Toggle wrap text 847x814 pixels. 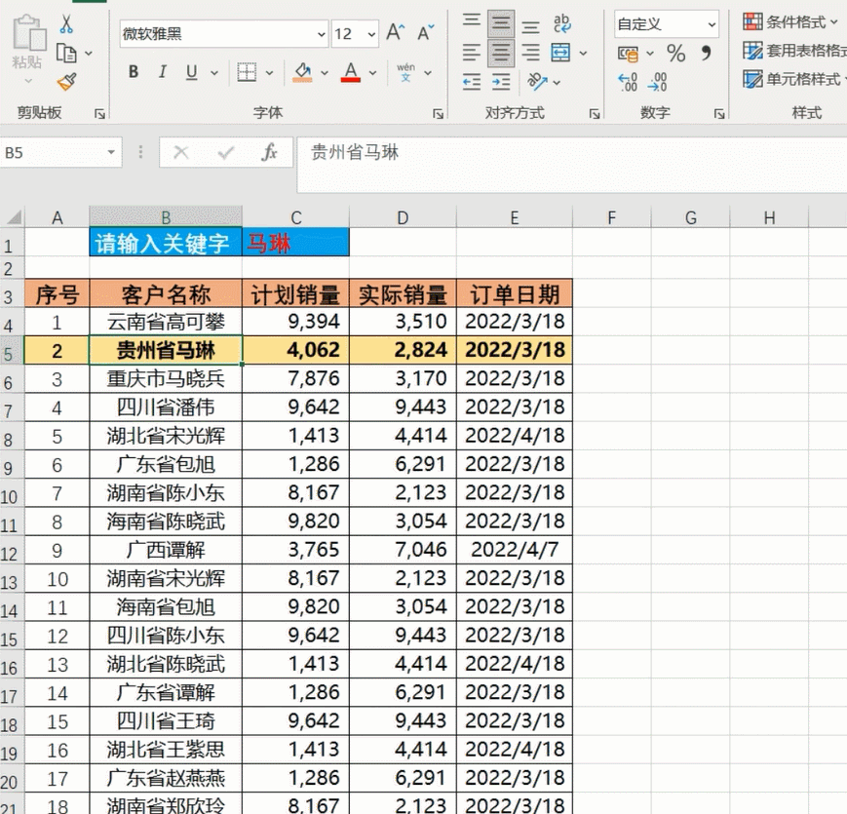pyautogui.click(x=561, y=23)
